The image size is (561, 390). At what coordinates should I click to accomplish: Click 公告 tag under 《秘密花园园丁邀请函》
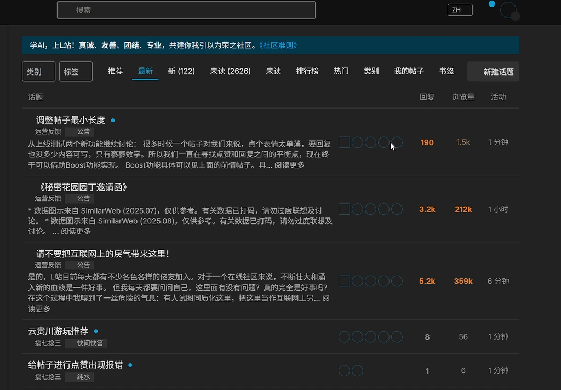click(80, 198)
